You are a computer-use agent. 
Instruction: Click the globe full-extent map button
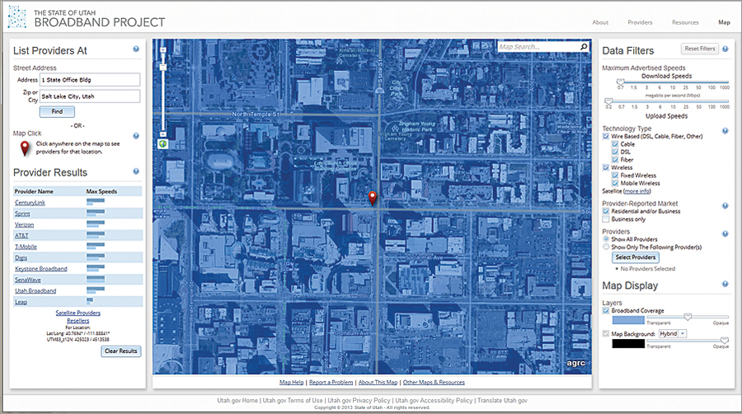point(162,143)
